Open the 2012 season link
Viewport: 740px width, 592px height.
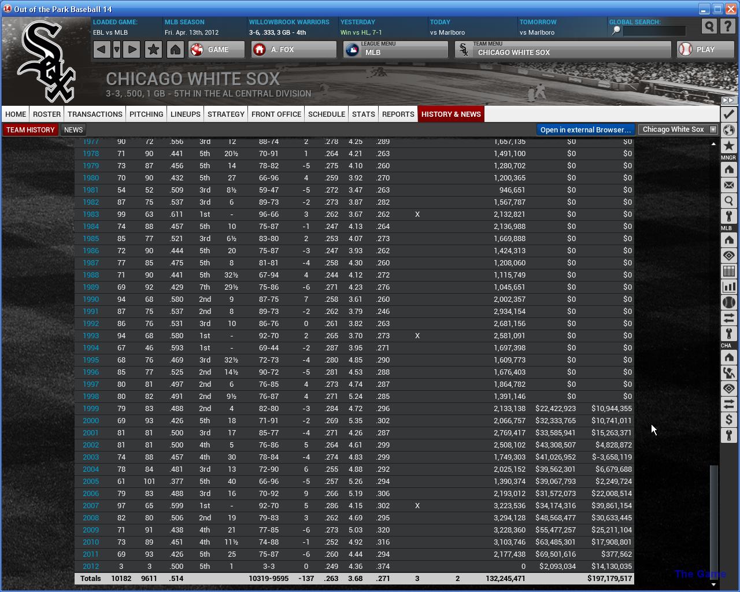91,567
